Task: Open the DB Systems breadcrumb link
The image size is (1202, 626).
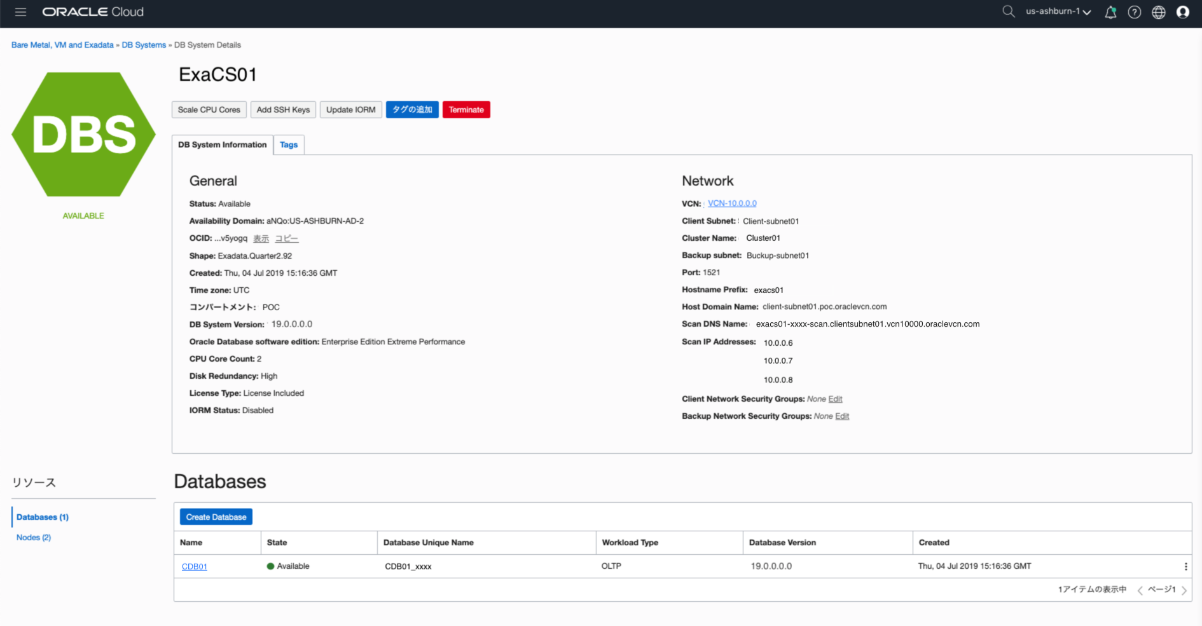Action: [x=144, y=45]
